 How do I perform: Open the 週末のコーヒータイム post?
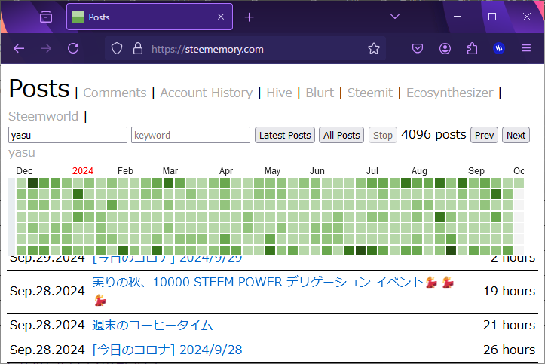coord(152,326)
